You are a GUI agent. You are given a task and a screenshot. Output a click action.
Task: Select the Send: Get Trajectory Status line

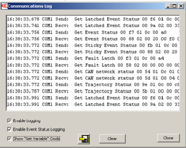[93, 85]
